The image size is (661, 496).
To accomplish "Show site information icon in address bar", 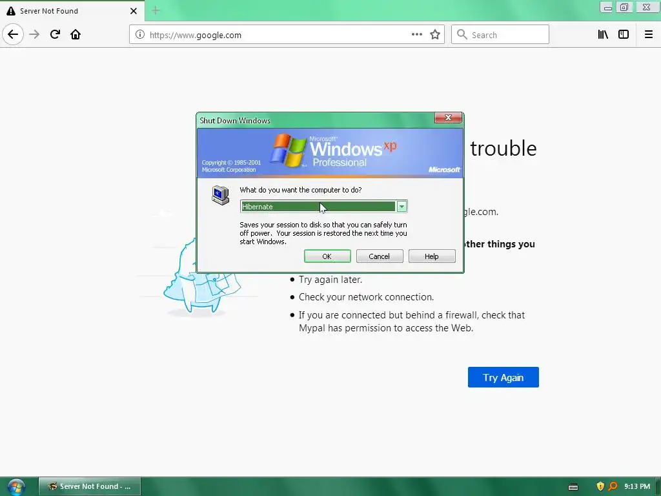I will (x=140, y=35).
